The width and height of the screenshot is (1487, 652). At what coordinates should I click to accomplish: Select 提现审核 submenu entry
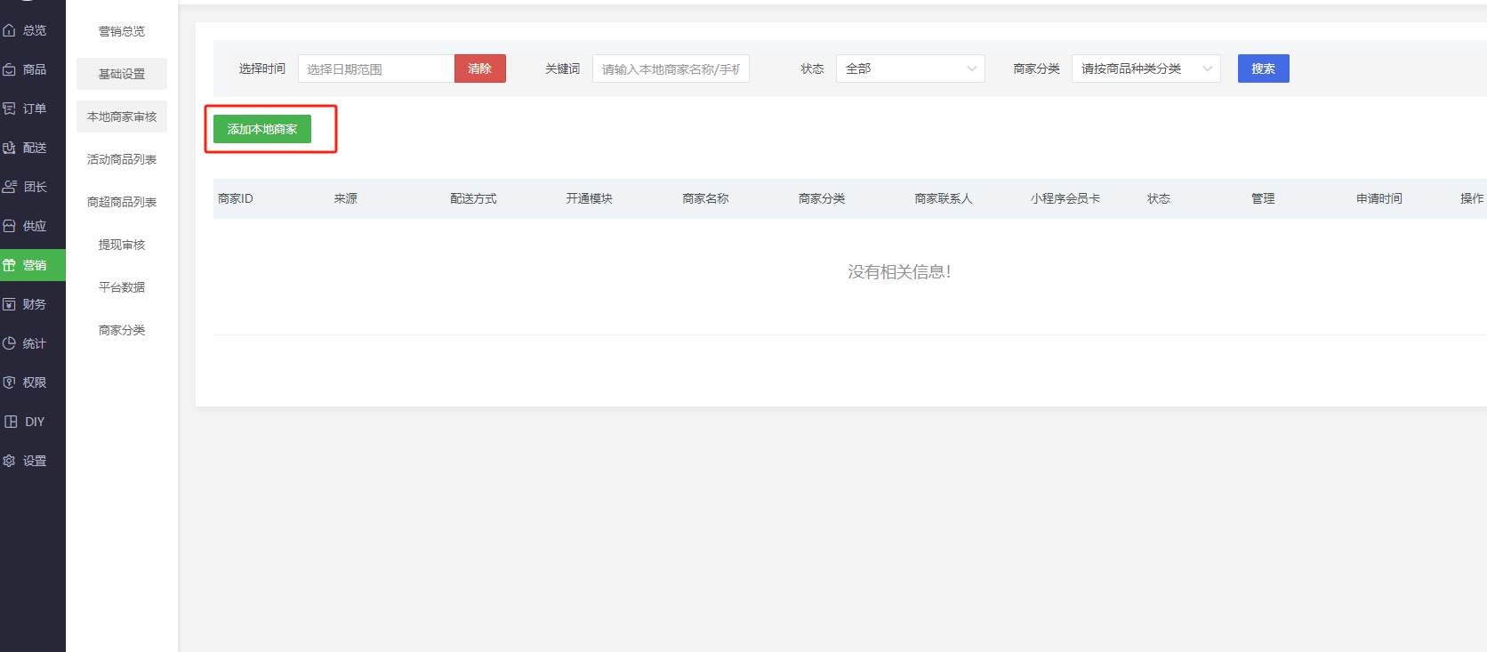point(122,245)
